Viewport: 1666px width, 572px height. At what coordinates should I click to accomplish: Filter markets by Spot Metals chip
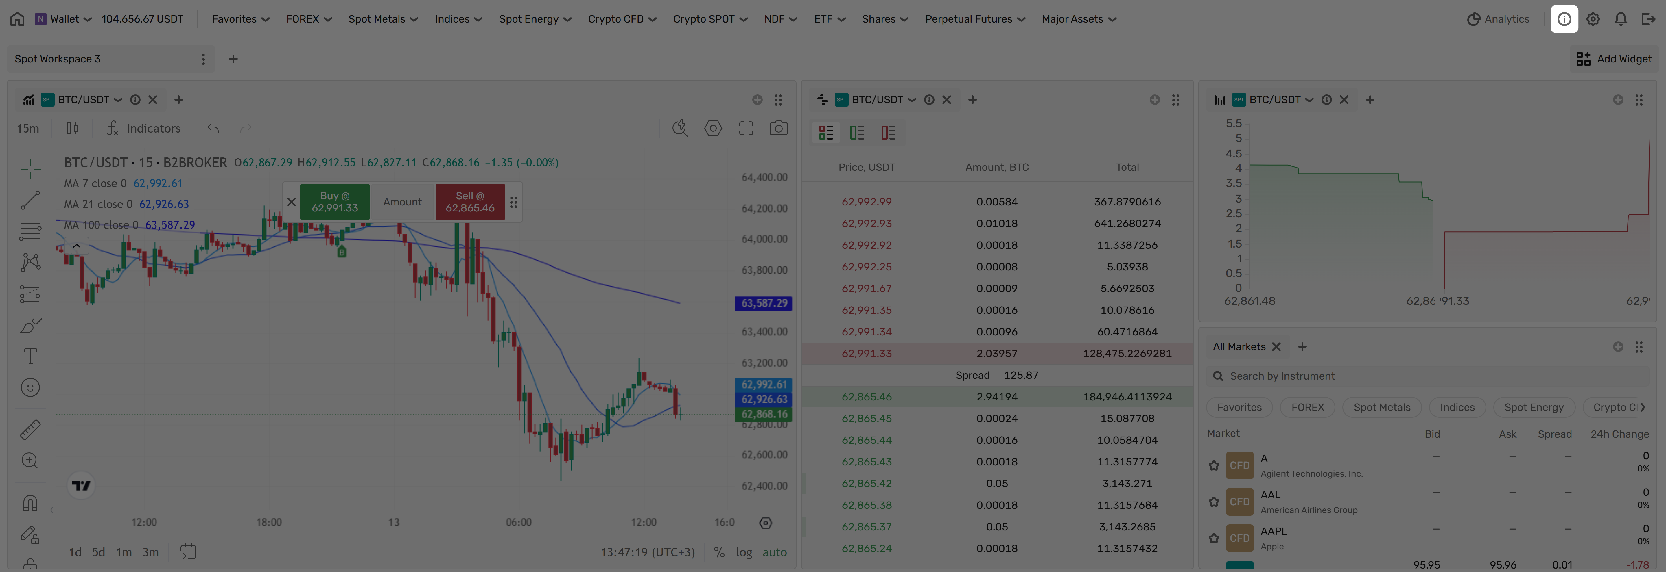click(1381, 407)
